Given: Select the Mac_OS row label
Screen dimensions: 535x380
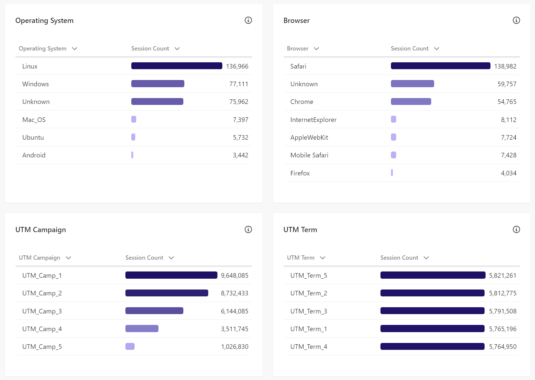Looking at the screenshot, I should point(34,120).
